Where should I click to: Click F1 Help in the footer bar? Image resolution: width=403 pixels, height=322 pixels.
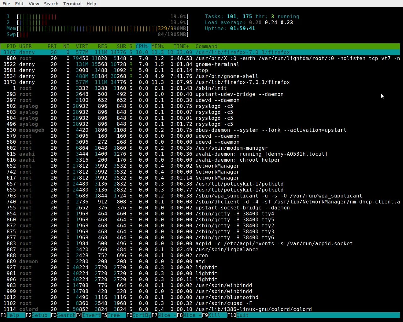pyautogui.click(x=13, y=315)
